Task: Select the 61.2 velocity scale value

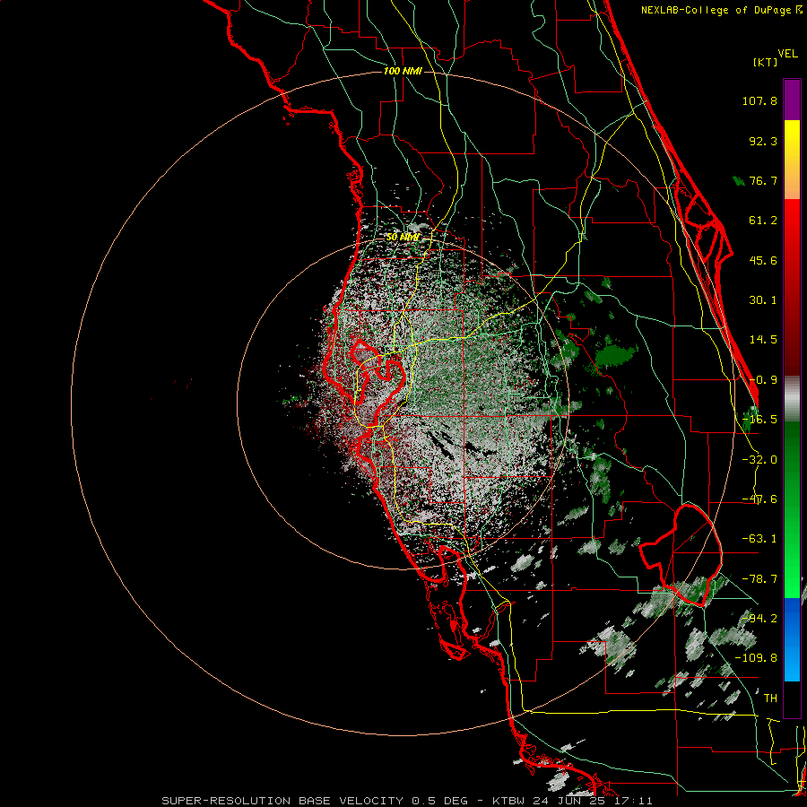Action: pos(763,221)
